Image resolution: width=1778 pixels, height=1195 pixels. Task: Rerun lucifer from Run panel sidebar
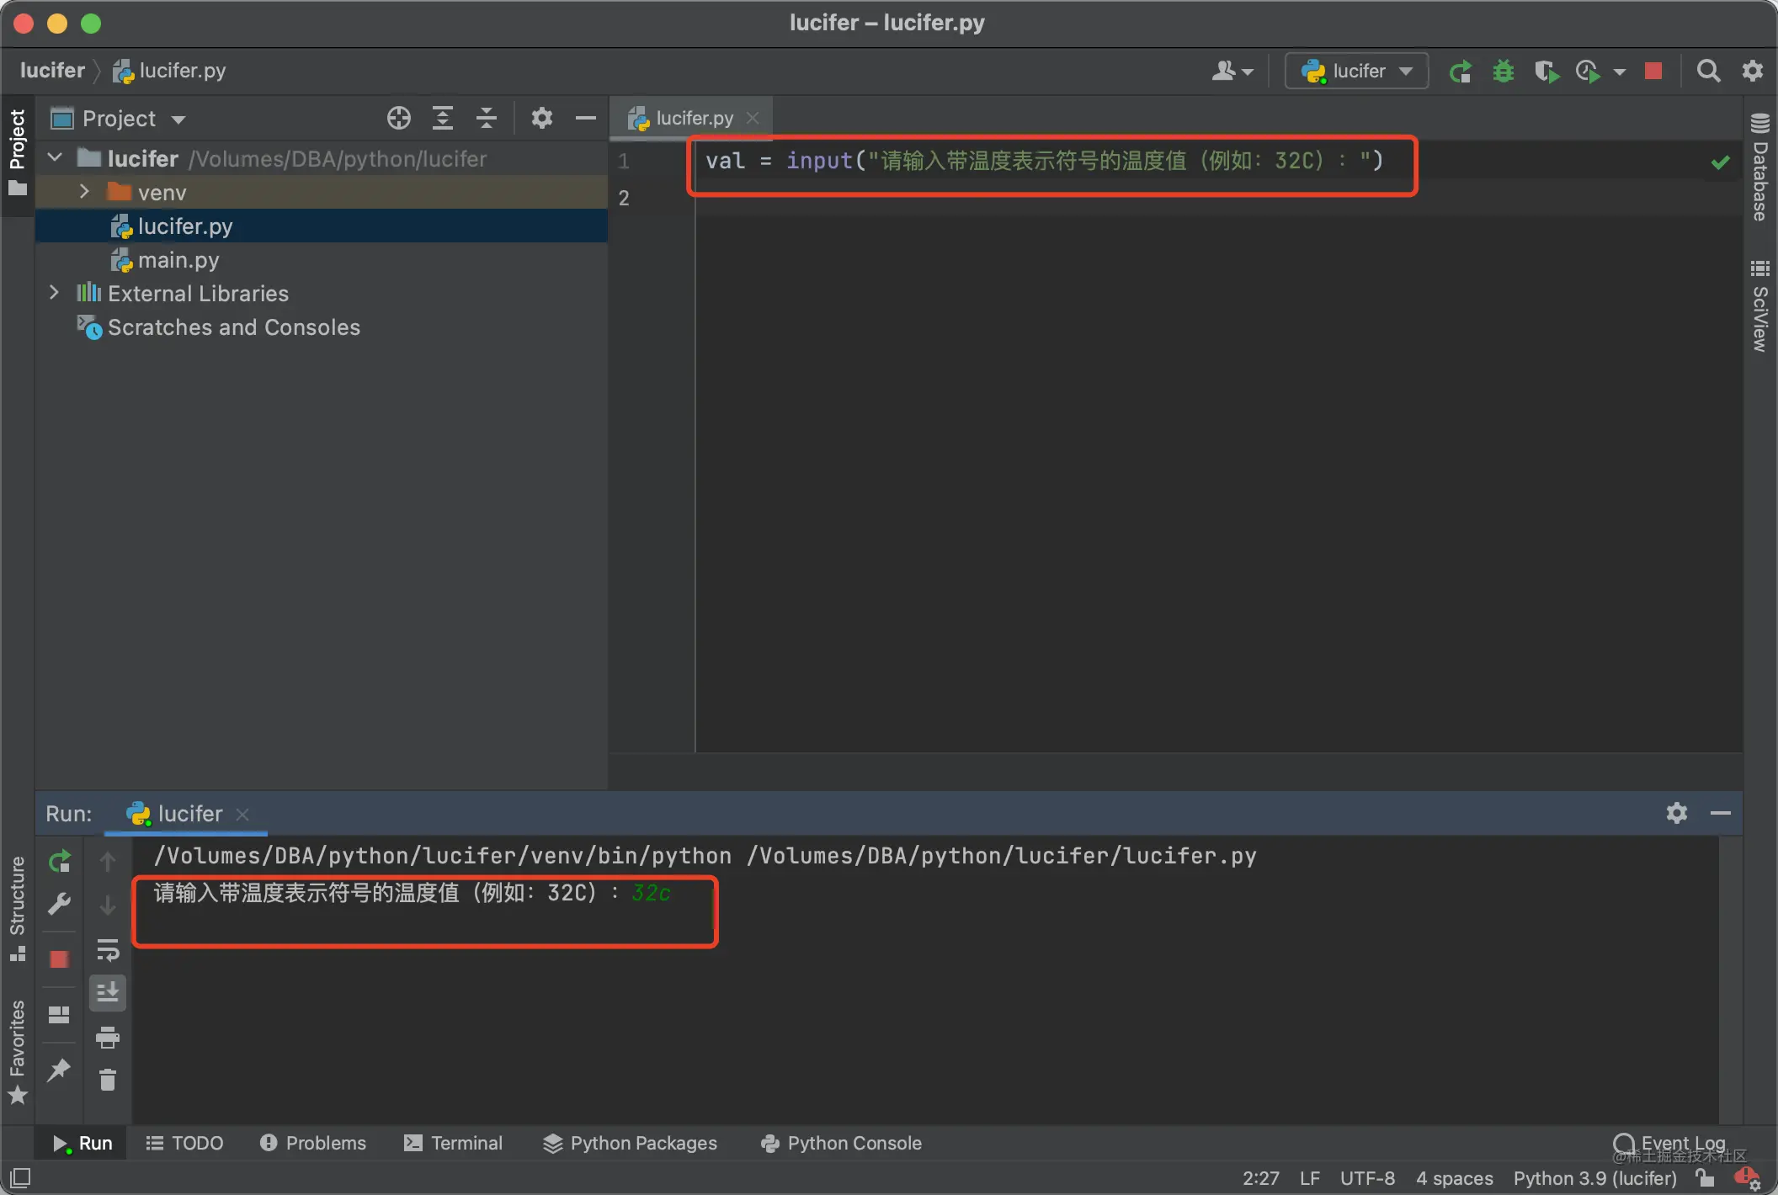[x=60, y=862]
